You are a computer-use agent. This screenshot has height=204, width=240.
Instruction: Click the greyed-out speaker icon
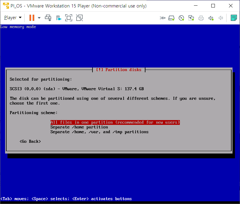[x=221, y=18]
